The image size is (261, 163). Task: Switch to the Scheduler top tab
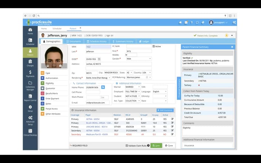57,29
